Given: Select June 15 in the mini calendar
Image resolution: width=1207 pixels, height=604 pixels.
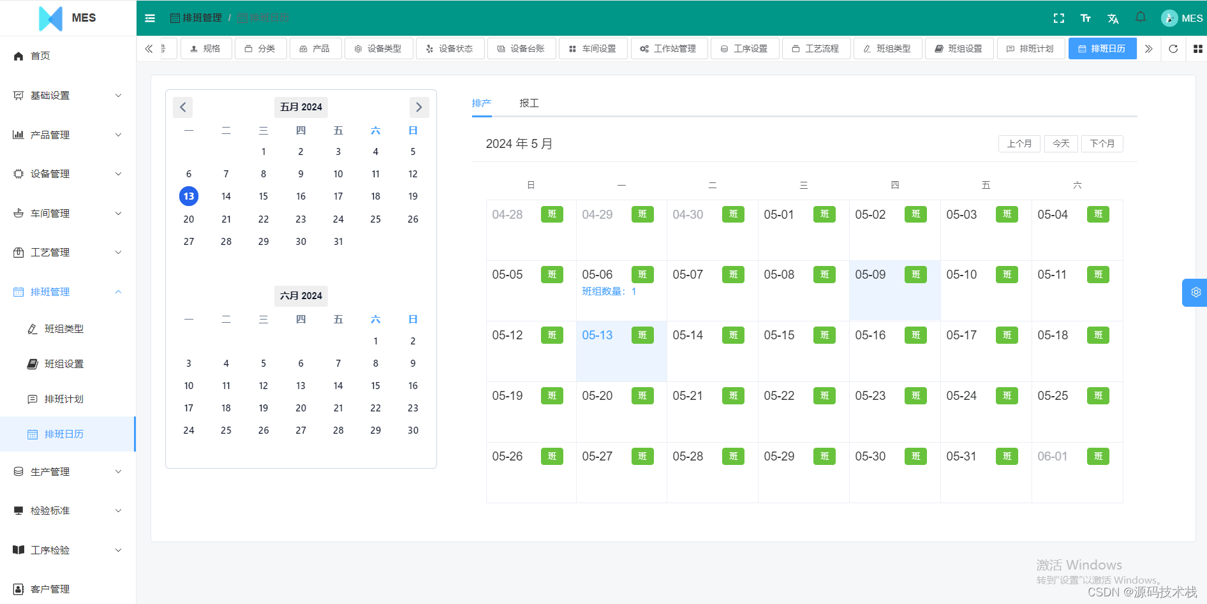Looking at the screenshot, I should click(x=376, y=386).
